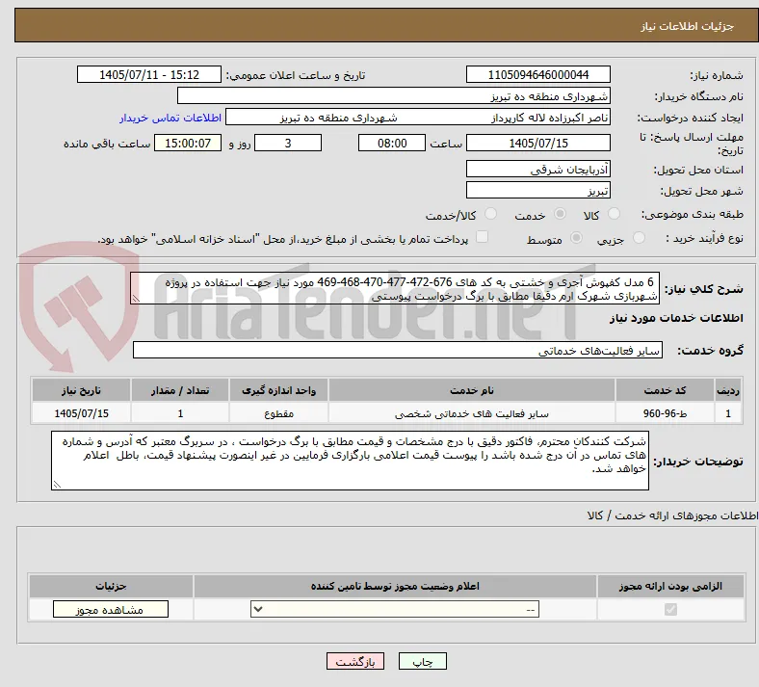
Task: Click the resize handle of description box
Action: (136, 299)
